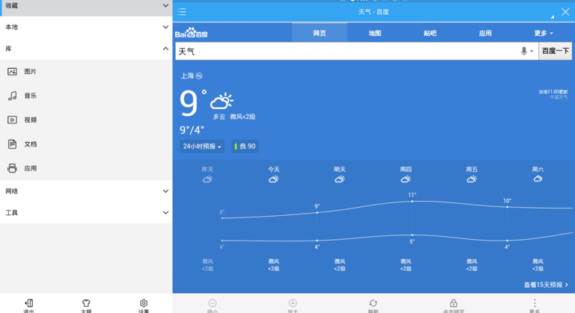Screen dimensions: 575x313
Task: Click the zoom in (放大) plus icon
Action: click(293, 303)
